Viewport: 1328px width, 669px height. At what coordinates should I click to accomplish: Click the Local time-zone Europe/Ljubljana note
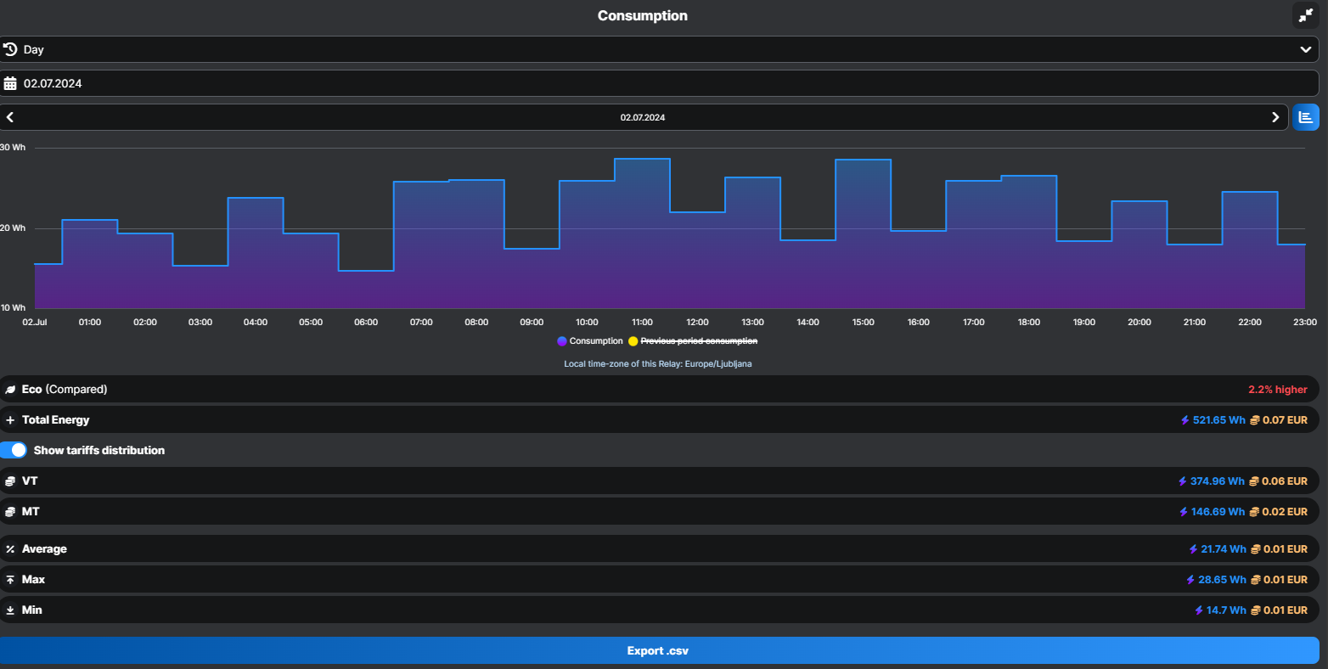pyautogui.click(x=658, y=364)
